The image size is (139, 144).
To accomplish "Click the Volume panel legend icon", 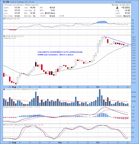I will [4, 89].
